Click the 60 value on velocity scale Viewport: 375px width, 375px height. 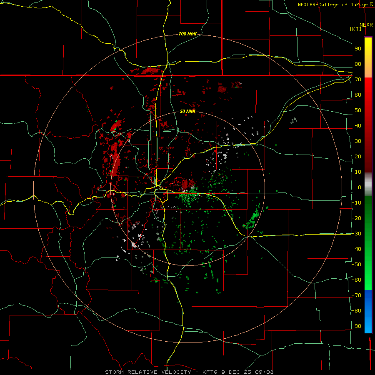pyautogui.click(x=358, y=95)
